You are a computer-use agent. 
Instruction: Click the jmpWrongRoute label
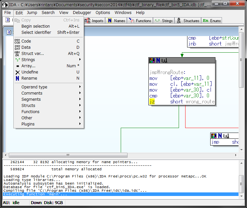168,72
